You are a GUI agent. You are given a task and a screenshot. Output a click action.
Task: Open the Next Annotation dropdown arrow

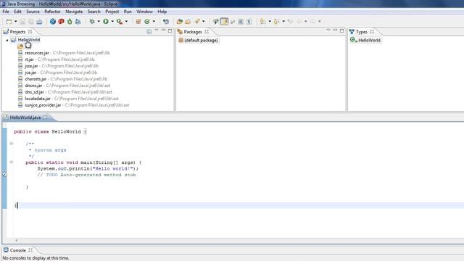[270, 21]
